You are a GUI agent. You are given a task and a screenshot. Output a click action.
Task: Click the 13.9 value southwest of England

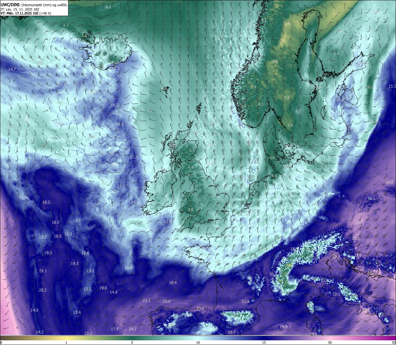pos(167,221)
